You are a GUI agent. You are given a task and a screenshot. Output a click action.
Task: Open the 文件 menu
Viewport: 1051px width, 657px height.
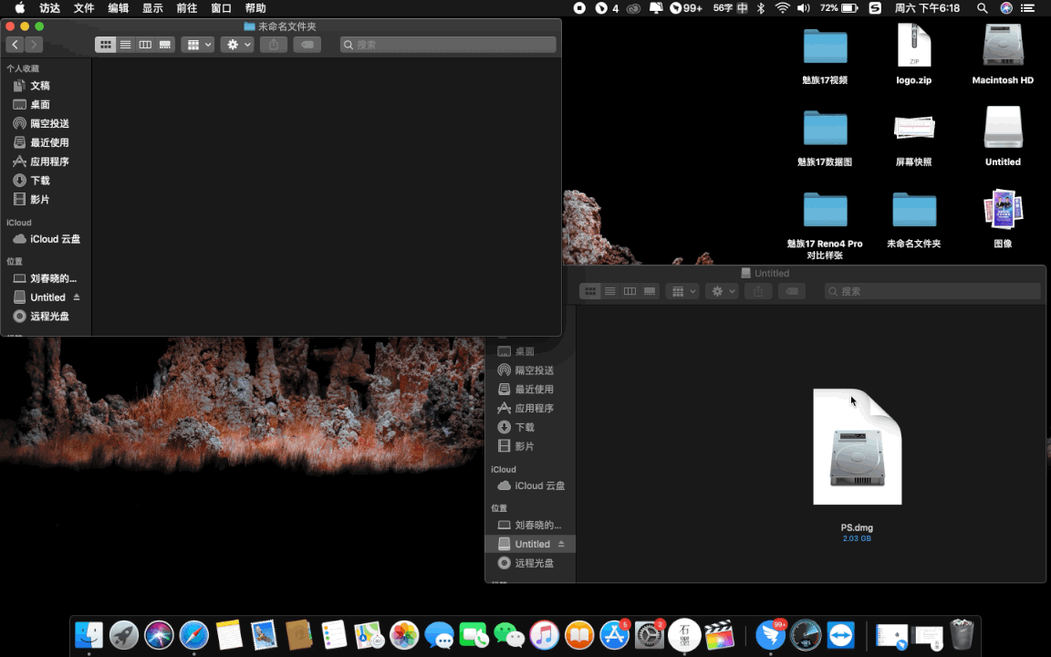point(84,8)
